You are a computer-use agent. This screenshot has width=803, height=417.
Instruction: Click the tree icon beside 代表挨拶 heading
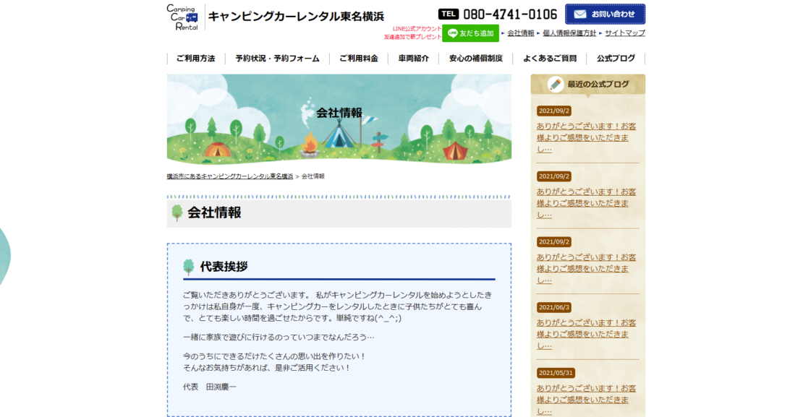pyautogui.click(x=189, y=267)
